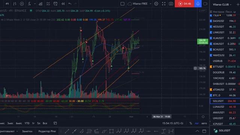Toggle the green market status indicator in the legend
The height and width of the screenshot is (135, 240).
[31, 10]
